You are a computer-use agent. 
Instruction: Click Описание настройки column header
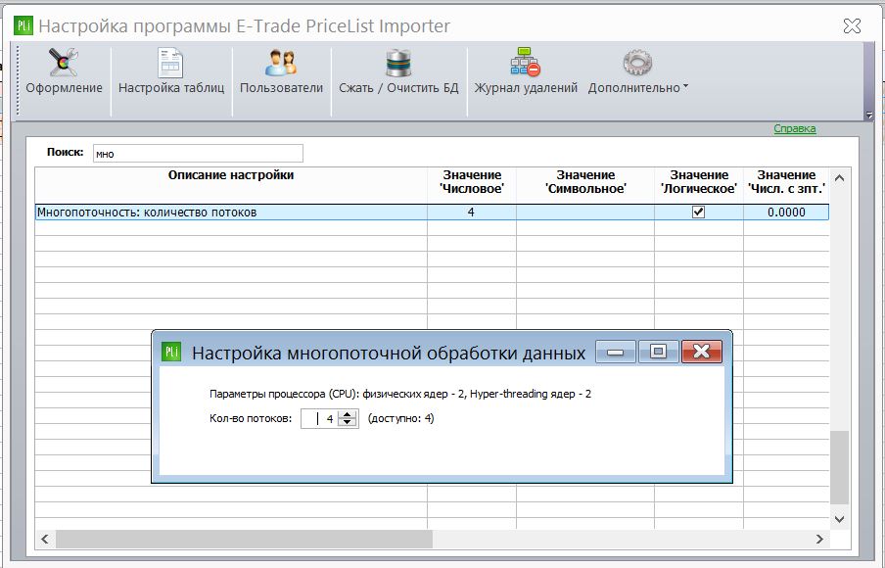click(x=231, y=185)
